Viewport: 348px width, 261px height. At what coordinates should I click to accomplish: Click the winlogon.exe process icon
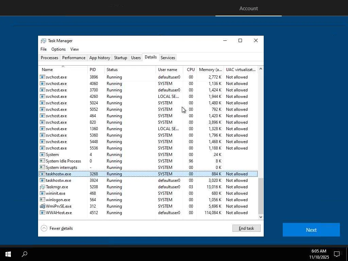tap(42, 200)
